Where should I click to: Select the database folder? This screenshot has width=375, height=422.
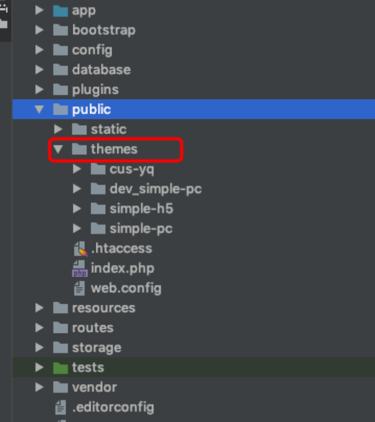click(102, 70)
